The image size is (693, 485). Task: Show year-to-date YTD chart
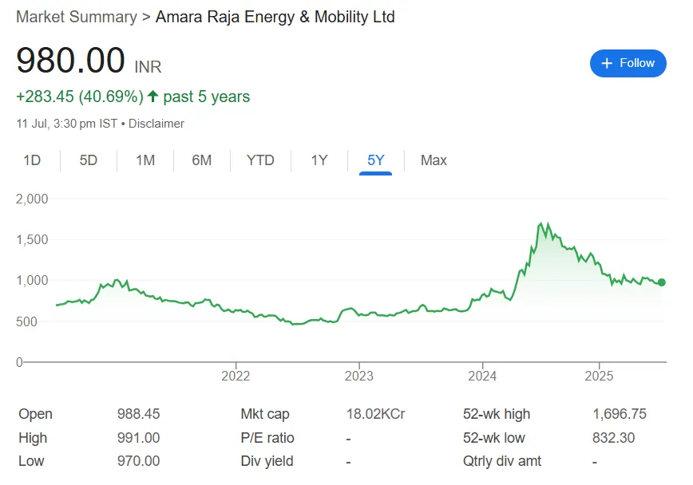point(260,160)
